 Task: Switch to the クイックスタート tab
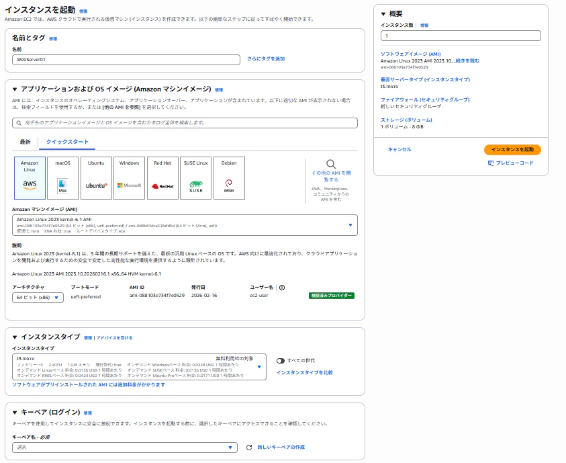click(x=67, y=142)
